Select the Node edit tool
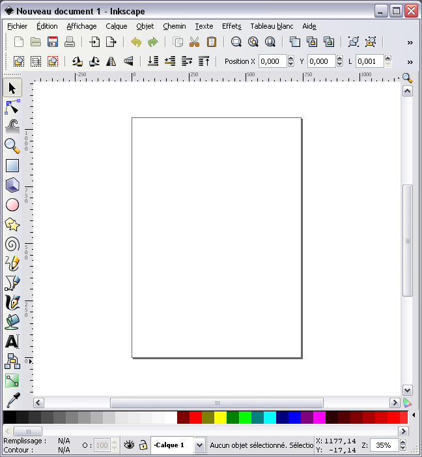 12,107
